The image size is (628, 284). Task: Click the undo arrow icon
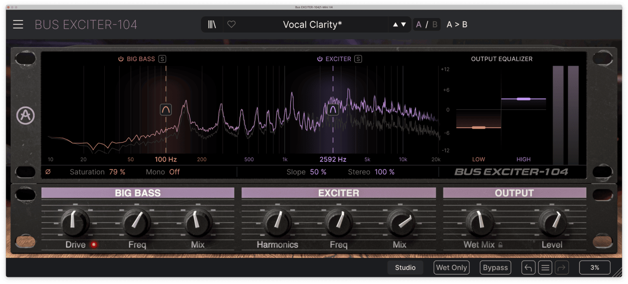click(528, 268)
